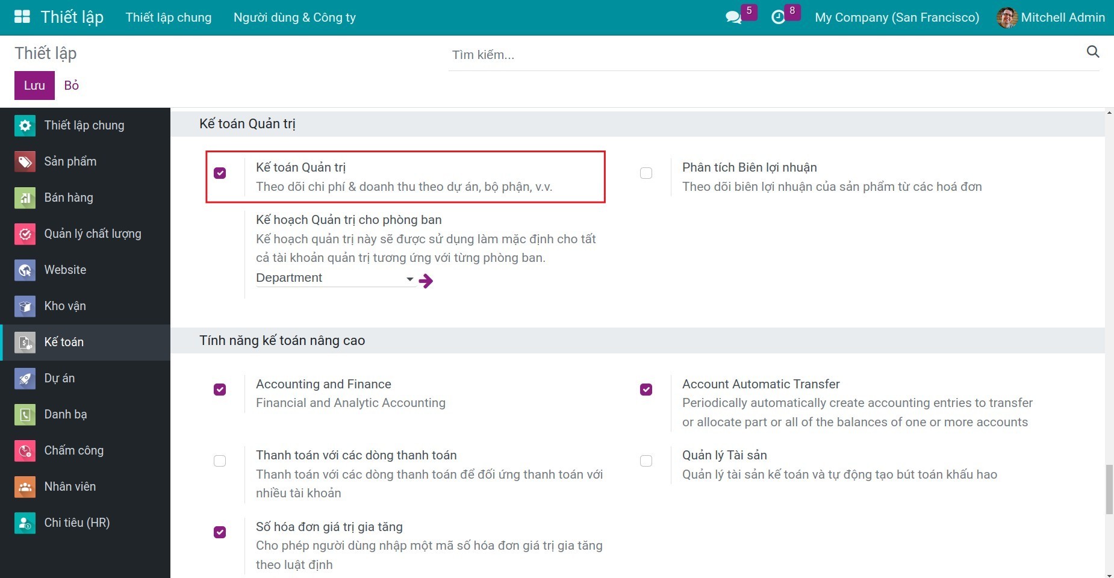
Task: Click the vertical scrollbar thumb
Action: tap(1109, 489)
